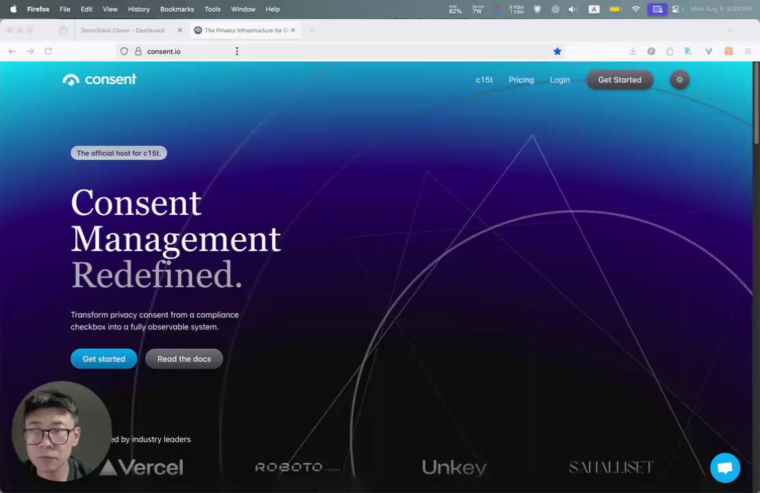Open the Firefox app menu
The width and height of the screenshot is (760, 493).
[38, 9]
